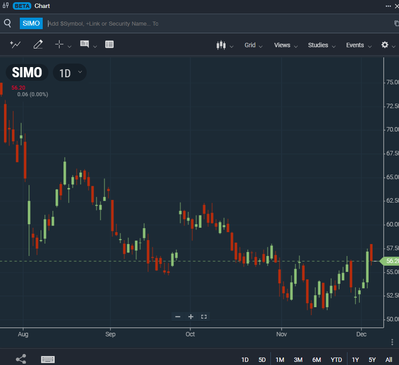
Task: Click the settings gear icon
Action: pyautogui.click(x=385, y=45)
